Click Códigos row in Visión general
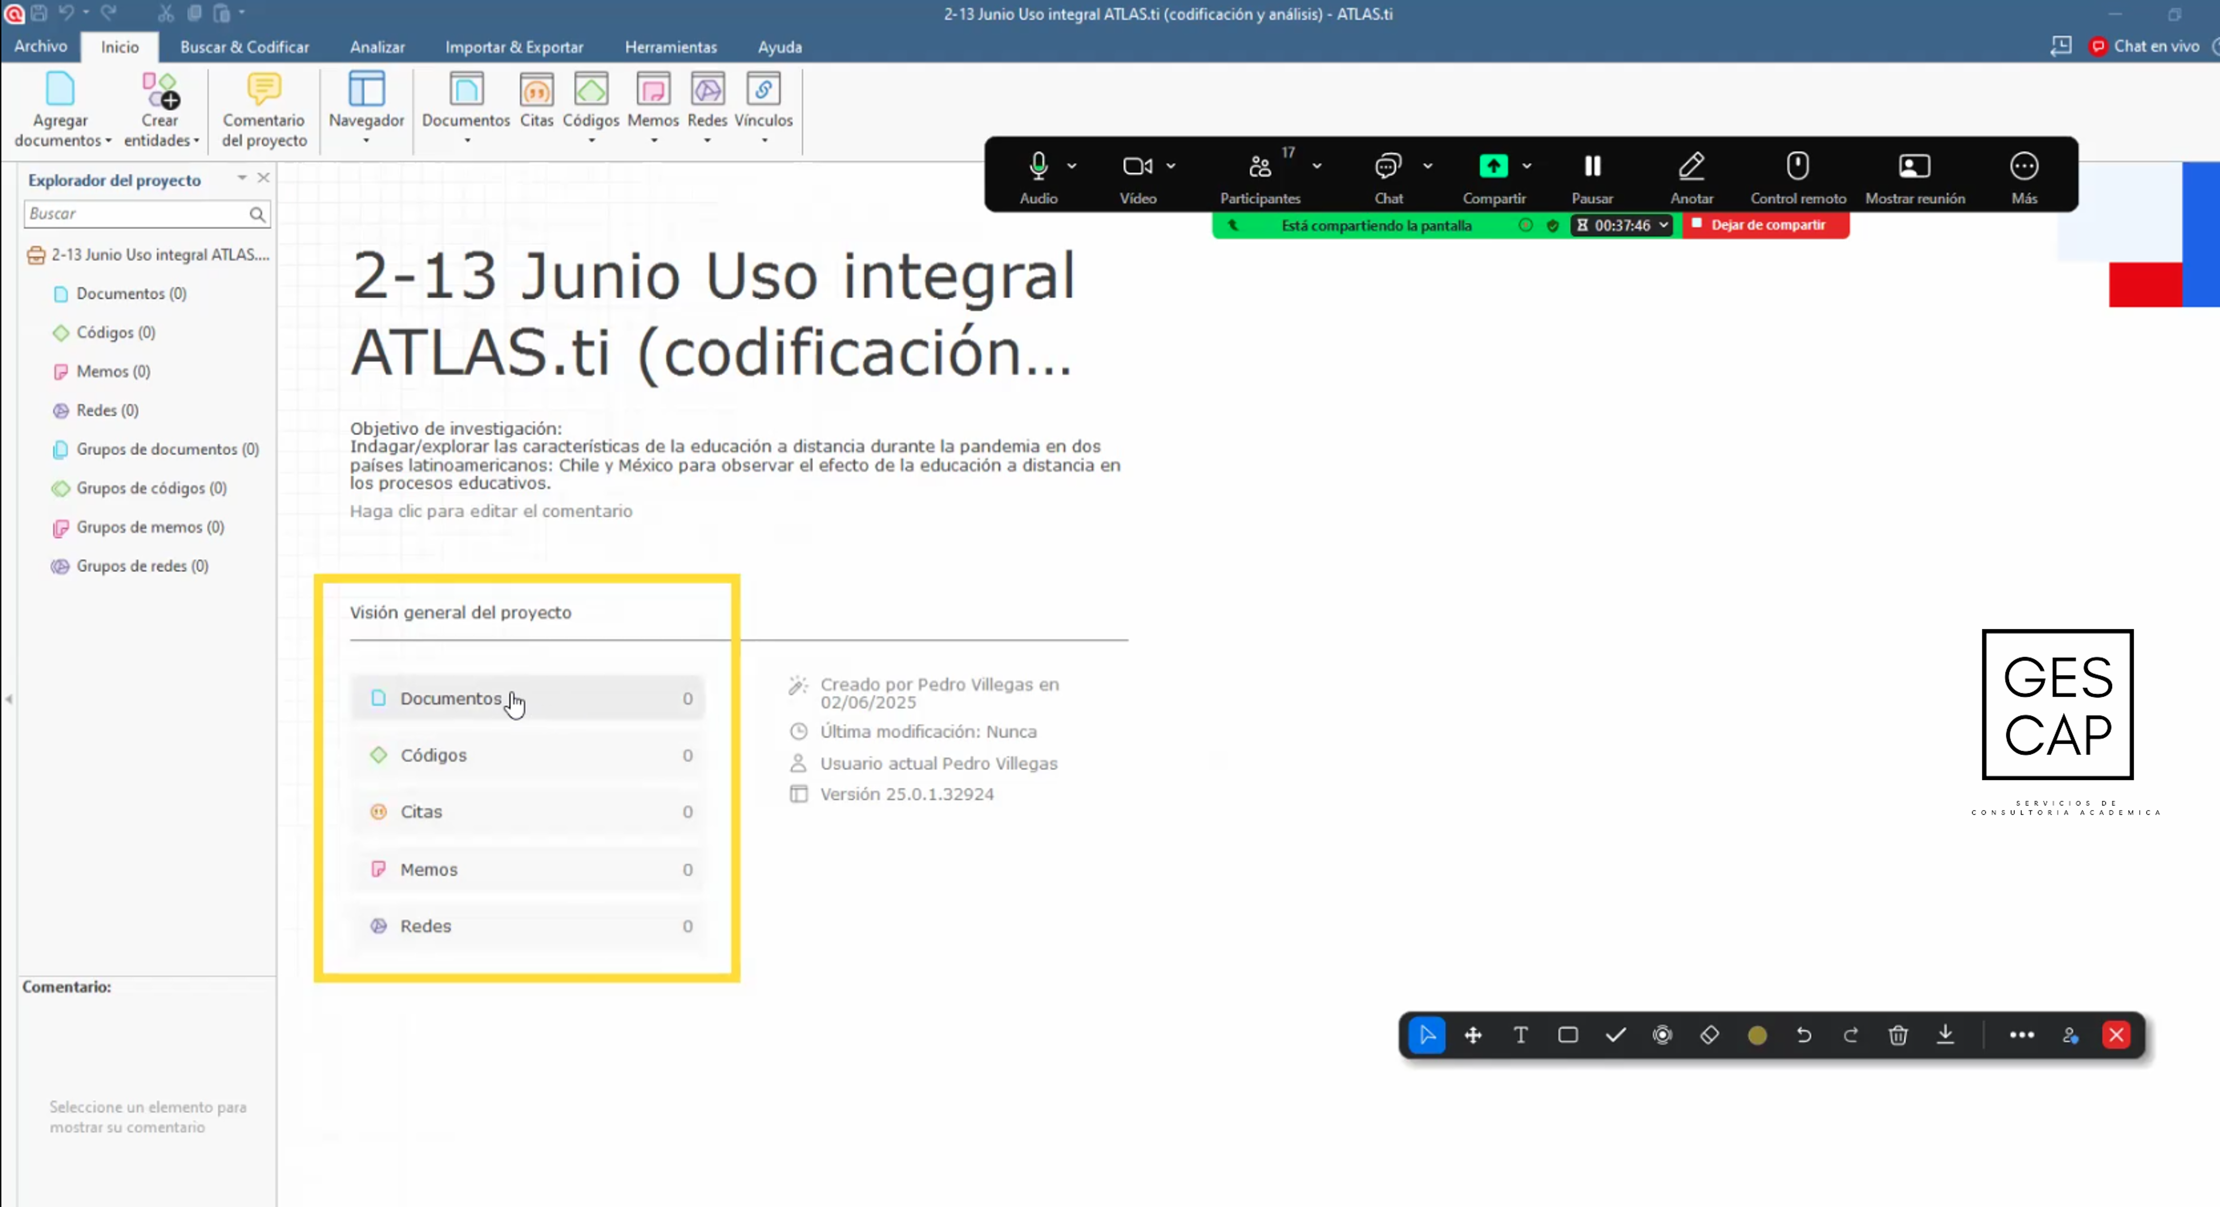This screenshot has height=1207, width=2220. (527, 756)
